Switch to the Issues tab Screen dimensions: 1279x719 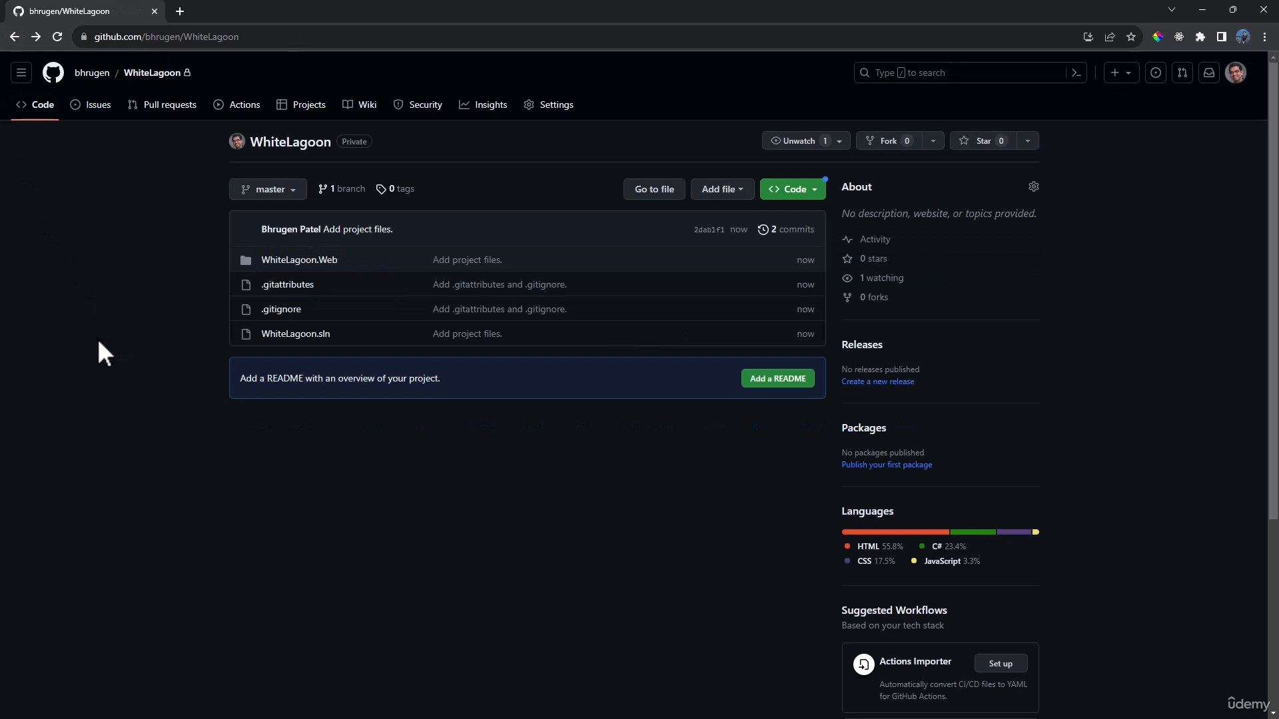[x=91, y=105]
